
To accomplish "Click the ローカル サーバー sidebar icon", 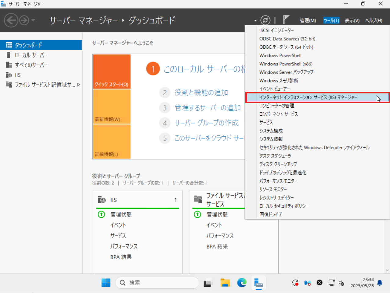I will 9,55.
